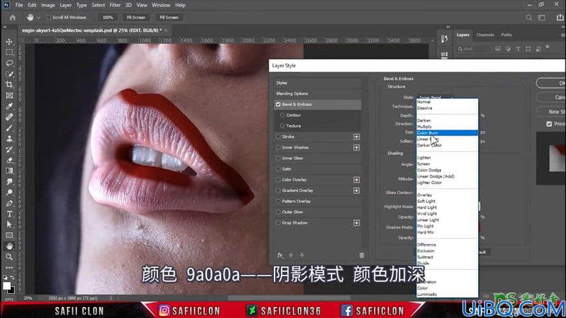Select the Hand tool in toolbar

(9, 246)
